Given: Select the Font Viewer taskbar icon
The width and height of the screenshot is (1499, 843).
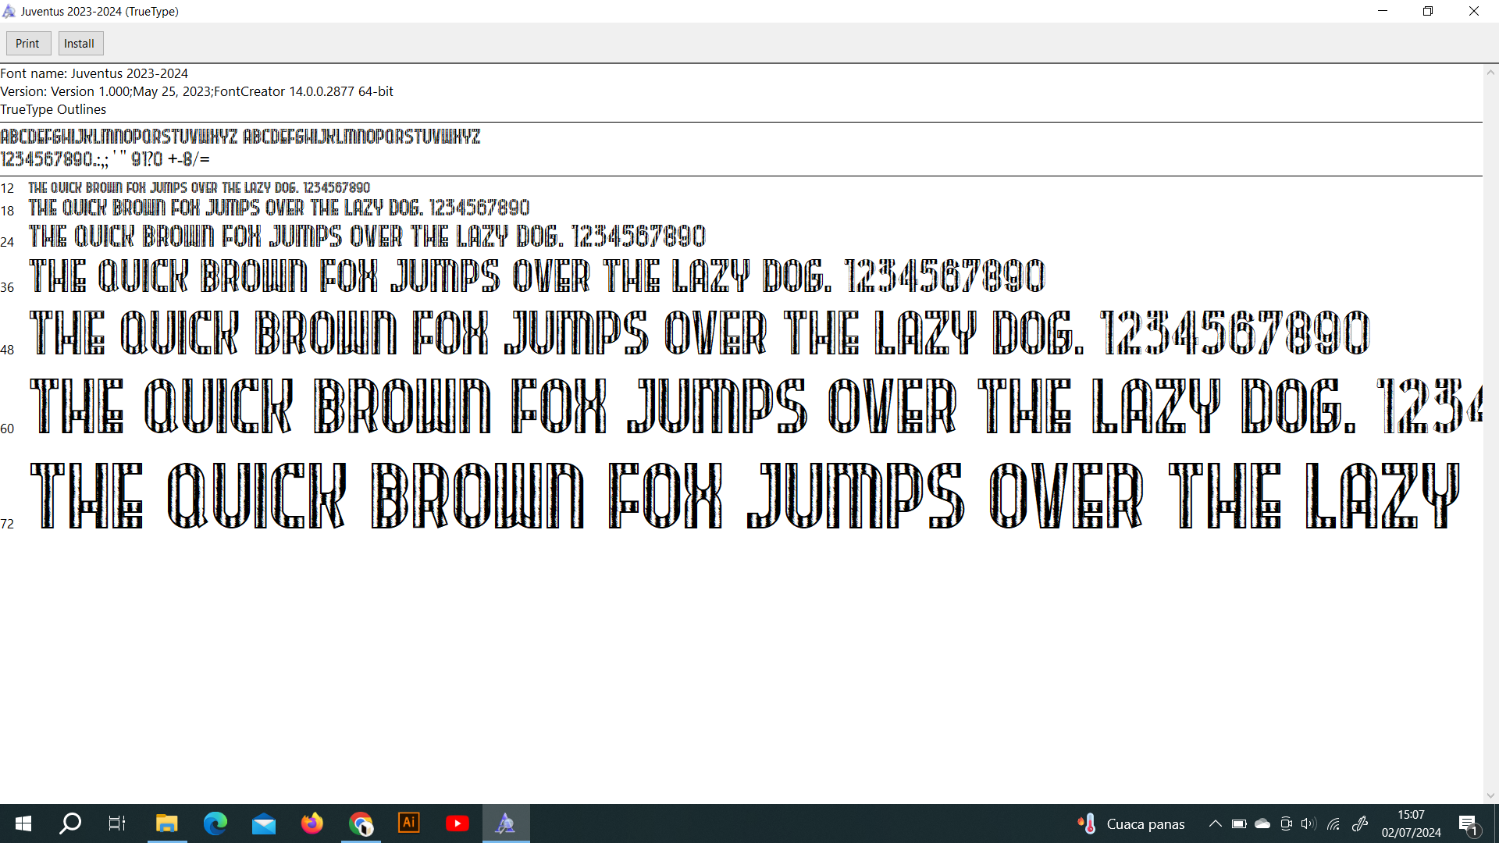Looking at the screenshot, I should pos(506,823).
